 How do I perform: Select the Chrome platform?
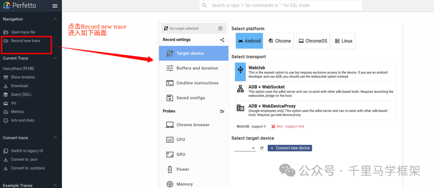pos(280,41)
